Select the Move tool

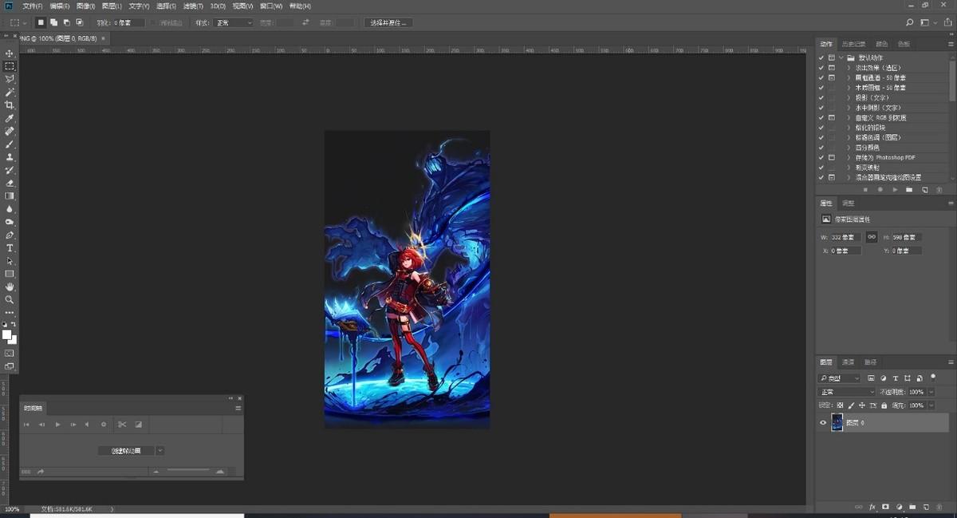[x=10, y=53]
